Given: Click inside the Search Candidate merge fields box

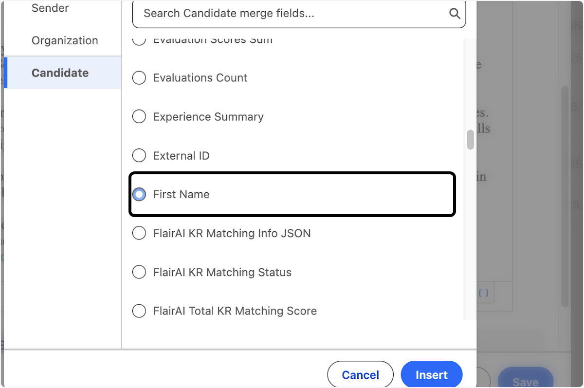Looking at the screenshot, I should point(292,14).
